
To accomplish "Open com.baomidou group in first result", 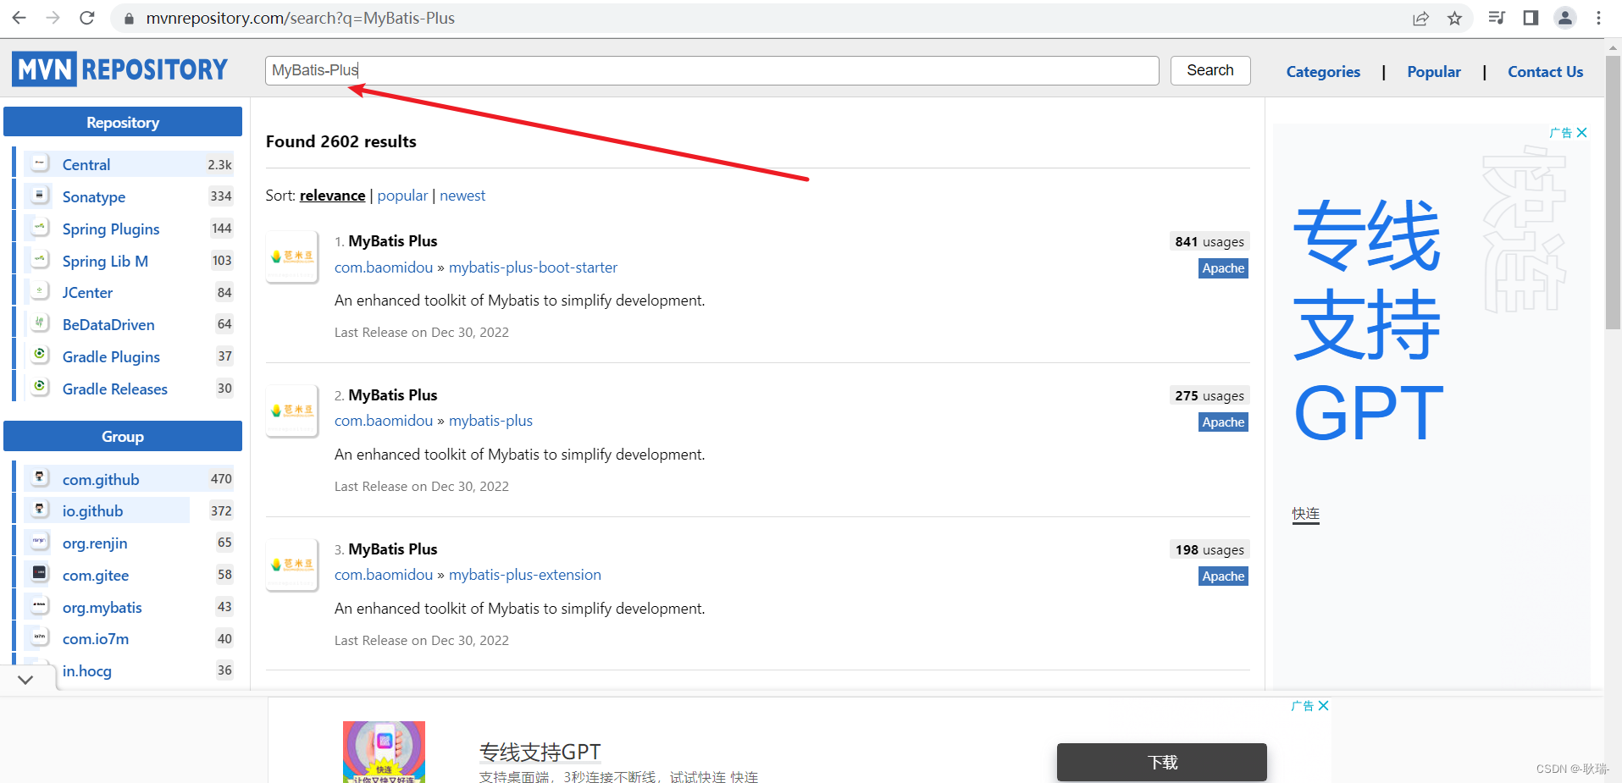I will pos(384,267).
